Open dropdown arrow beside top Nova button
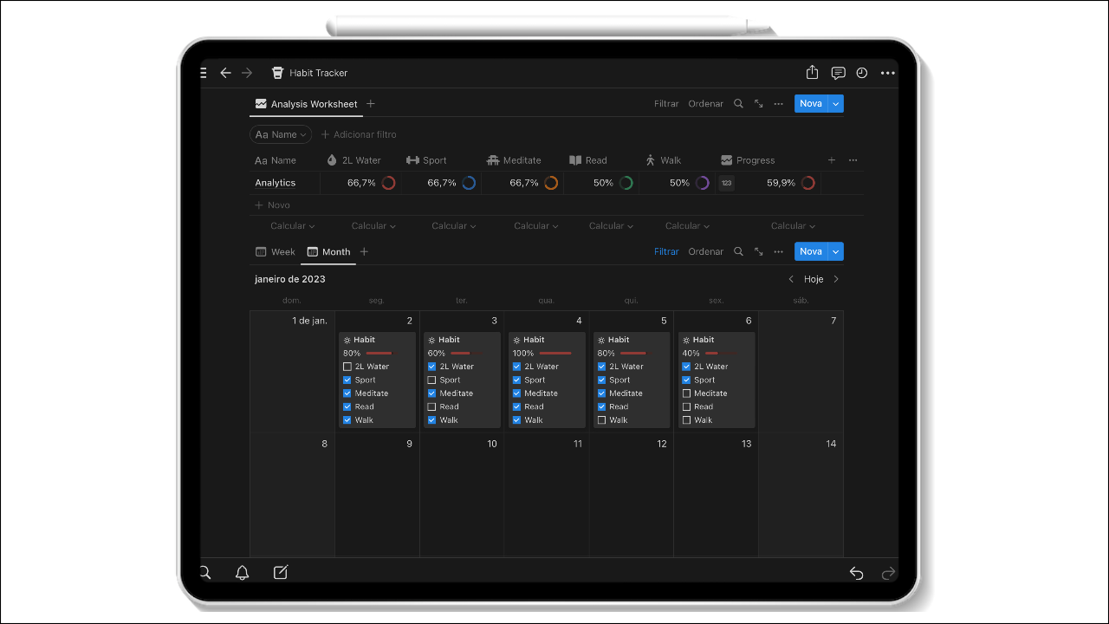1109x624 pixels. (836, 103)
